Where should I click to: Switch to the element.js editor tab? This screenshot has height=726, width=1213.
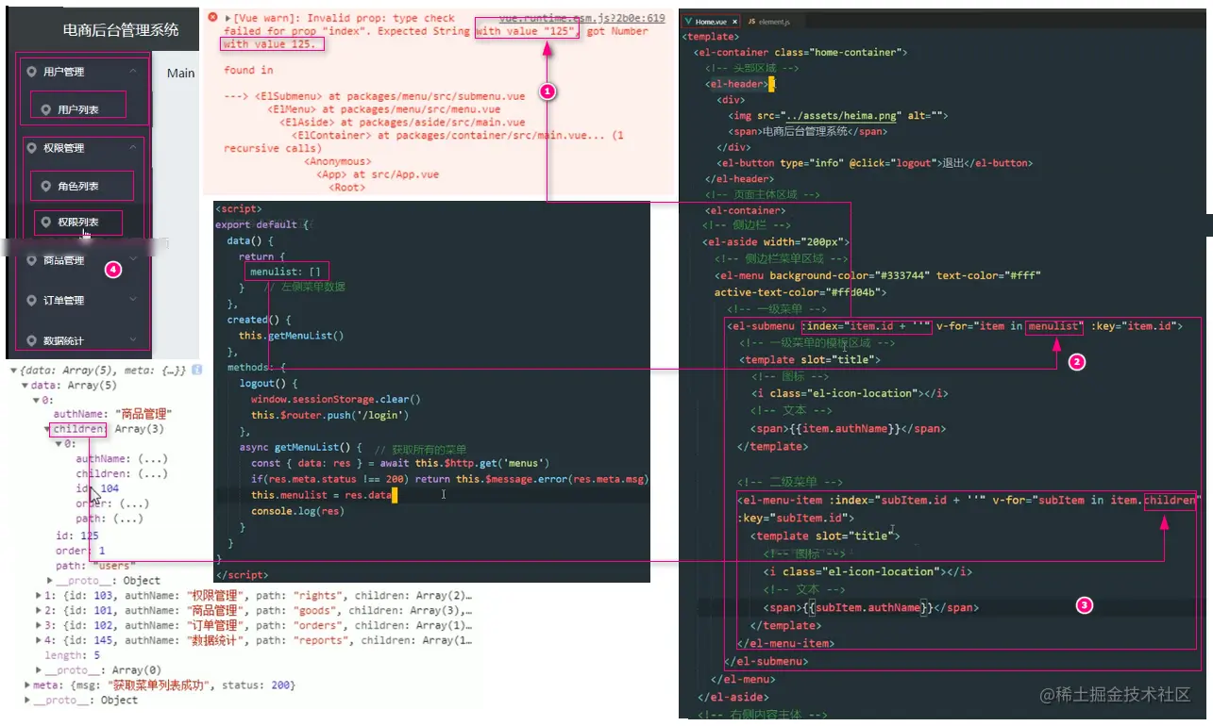768,21
